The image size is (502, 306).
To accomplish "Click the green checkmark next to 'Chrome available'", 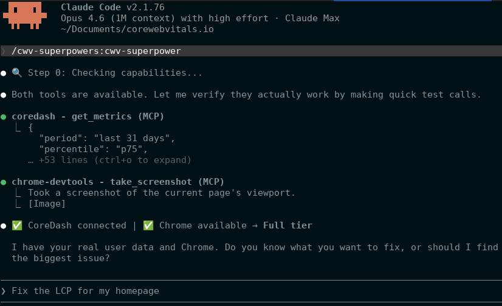I will (x=148, y=225).
